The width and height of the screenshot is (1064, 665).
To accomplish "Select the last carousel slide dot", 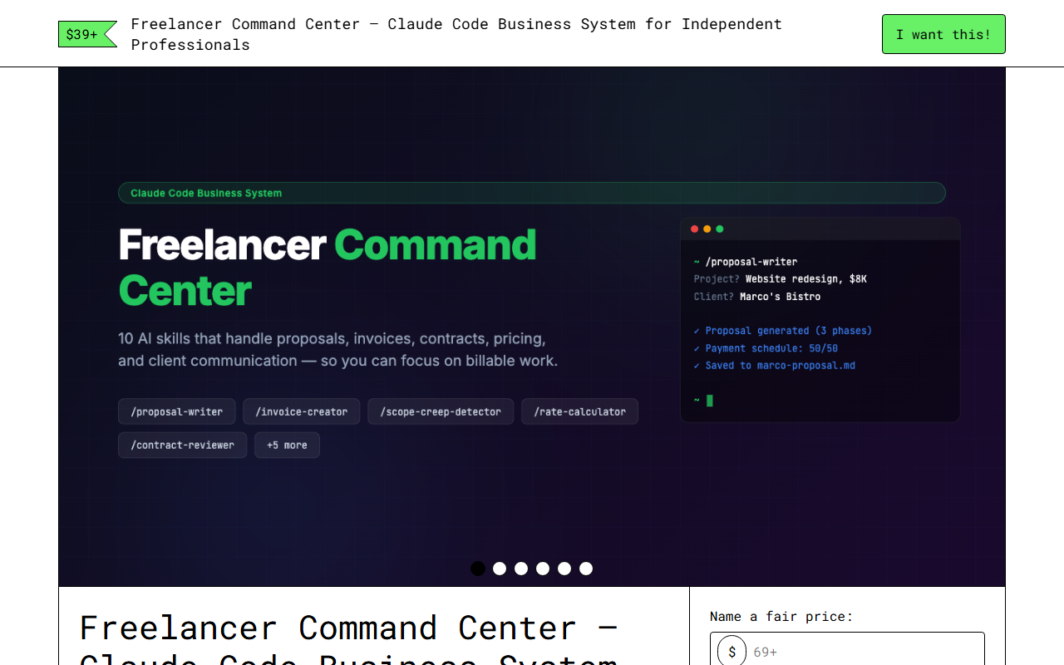I will (586, 568).
